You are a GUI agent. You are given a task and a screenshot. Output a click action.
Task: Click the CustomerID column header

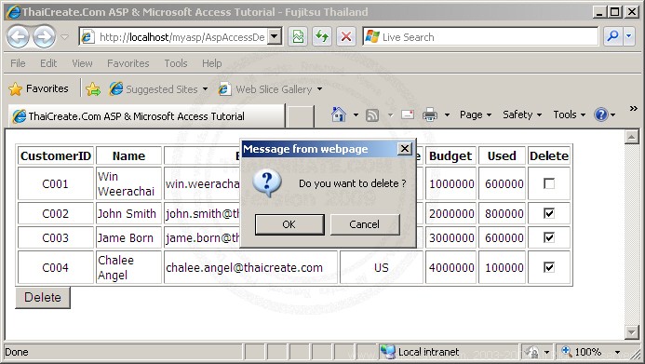[56, 155]
